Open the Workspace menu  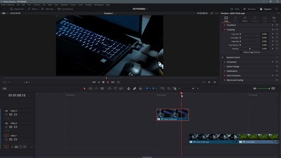click(99, 5)
